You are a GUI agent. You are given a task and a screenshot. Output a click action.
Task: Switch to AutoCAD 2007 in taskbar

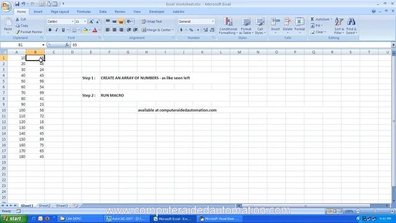(126, 219)
